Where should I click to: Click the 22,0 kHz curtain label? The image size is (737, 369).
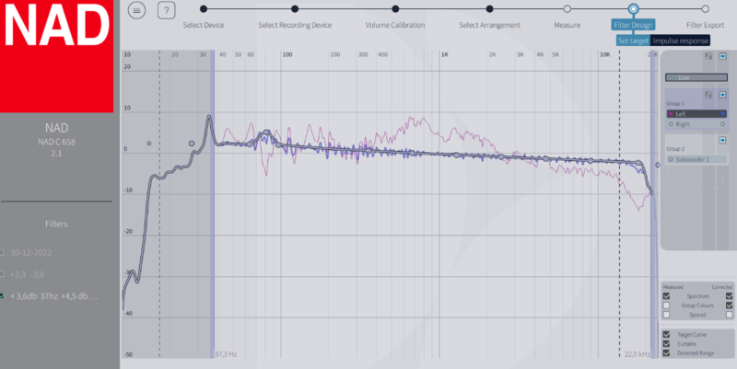tap(638, 354)
